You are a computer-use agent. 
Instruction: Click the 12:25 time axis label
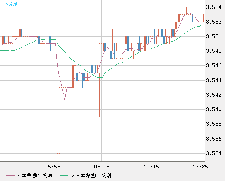200,167
